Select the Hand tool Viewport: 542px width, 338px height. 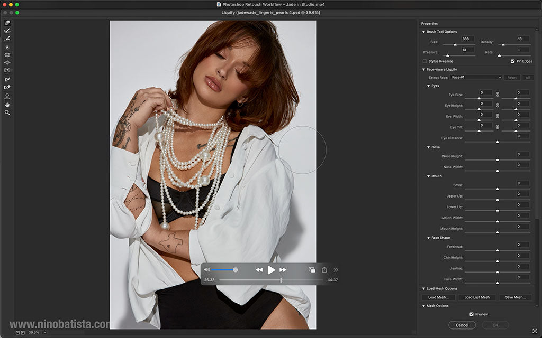tap(7, 104)
